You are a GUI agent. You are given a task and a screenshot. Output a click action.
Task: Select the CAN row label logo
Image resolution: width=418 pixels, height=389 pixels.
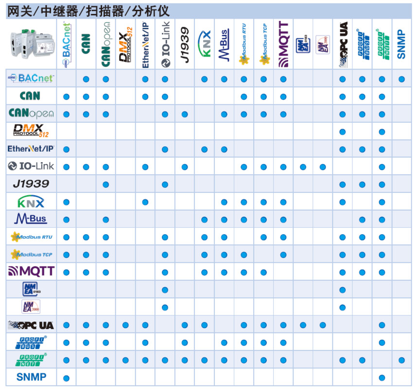click(x=30, y=95)
